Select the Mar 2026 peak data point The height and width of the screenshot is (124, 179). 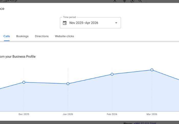pyautogui.click(x=152, y=70)
